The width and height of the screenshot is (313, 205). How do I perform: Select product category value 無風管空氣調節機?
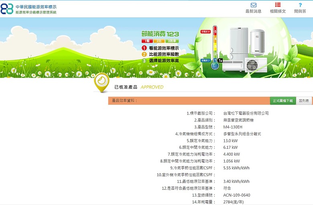click(x=238, y=120)
